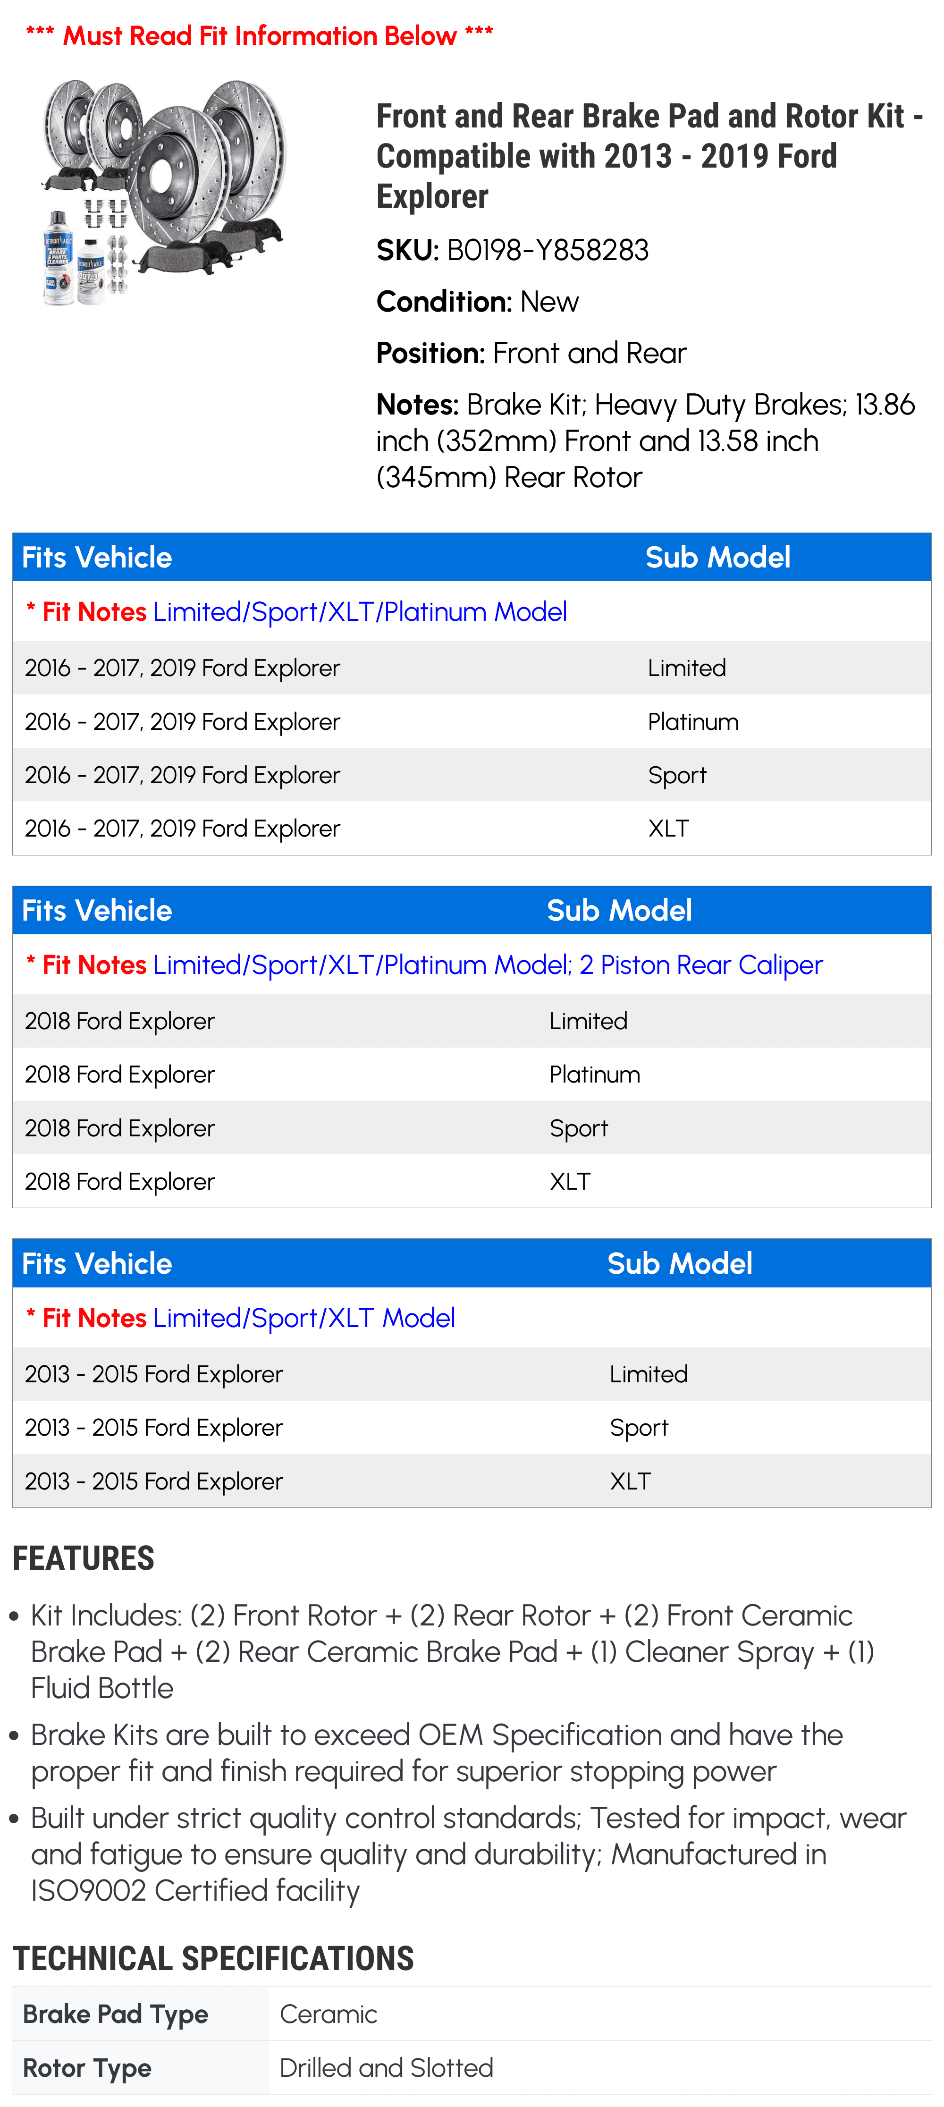This screenshot has height=2107, width=944.
Task: Click the first Fits Vehicle table header
Action: click(472, 557)
